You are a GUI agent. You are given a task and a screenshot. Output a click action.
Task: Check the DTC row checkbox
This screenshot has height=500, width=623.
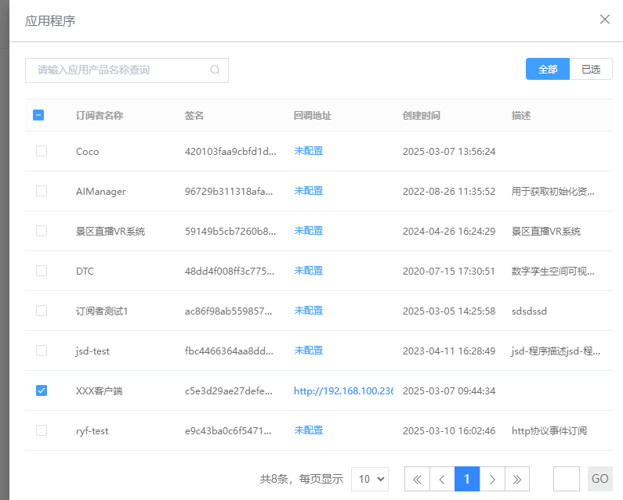[42, 271]
